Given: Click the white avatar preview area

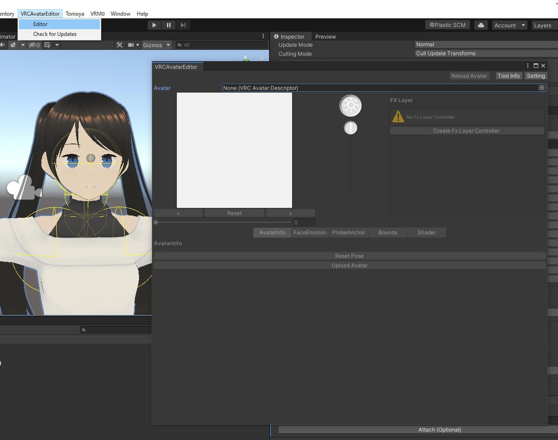Looking at the screenshot, I should 234,150.
